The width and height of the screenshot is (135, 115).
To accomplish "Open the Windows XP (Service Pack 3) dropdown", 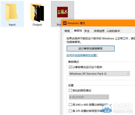I will pyautogui.click(x=99, y=74).
